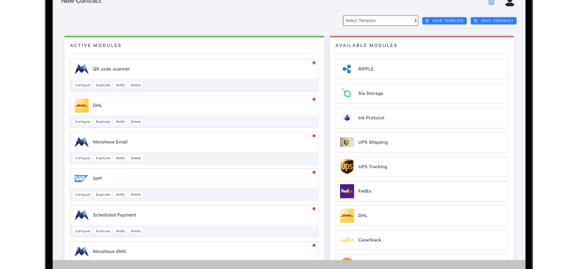Click the QR code scanner Morpheus logo
Screen dimensions: 578x269
[x=81, y=69]
